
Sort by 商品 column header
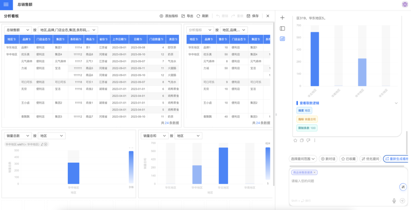(x=90, y=39)
